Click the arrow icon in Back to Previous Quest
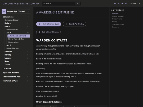143x107 pixels. (x=40, y=24)
